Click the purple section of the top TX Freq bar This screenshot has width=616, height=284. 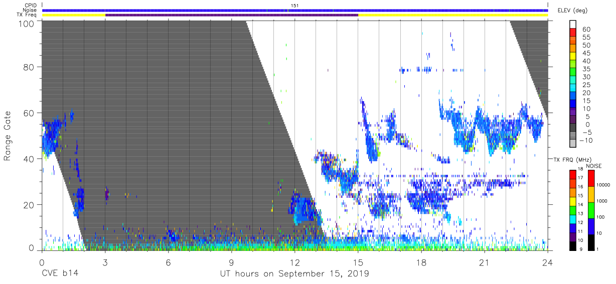pyautogui.click(x=232, y=15)
